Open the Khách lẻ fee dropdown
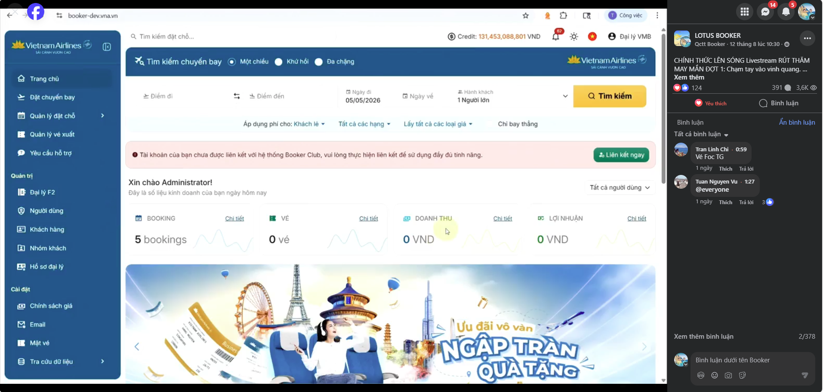This screenshot has height=392, width=823. (309, 124)
